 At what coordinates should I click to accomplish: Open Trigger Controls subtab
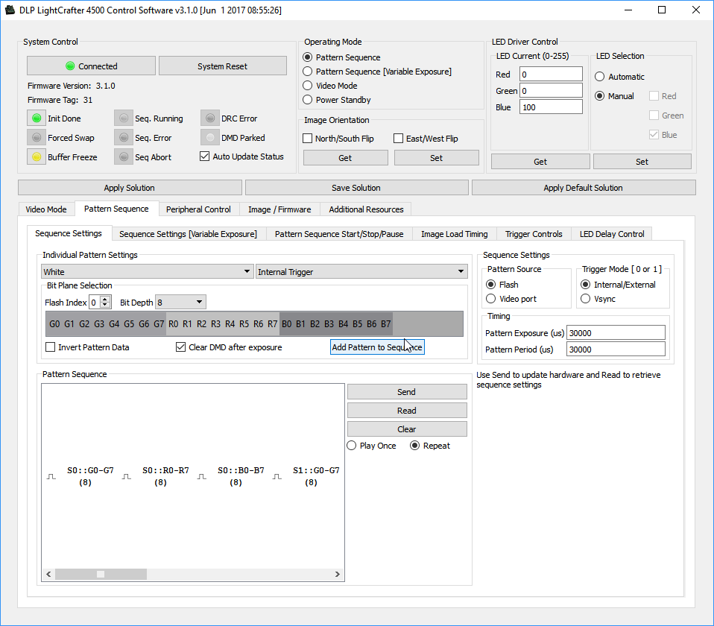point(534,234)
